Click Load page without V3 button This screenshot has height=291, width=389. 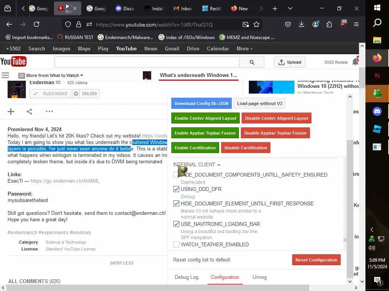pos(259,103)
